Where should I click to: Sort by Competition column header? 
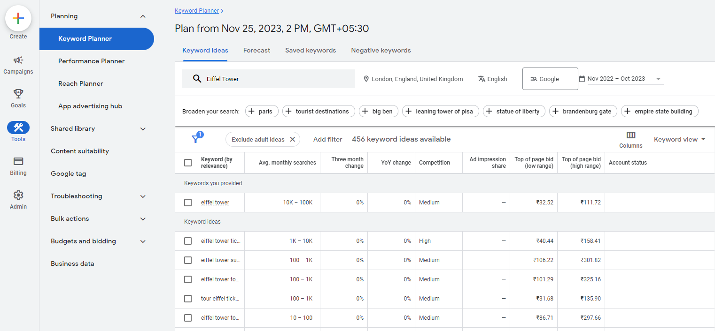pos(435,163)
